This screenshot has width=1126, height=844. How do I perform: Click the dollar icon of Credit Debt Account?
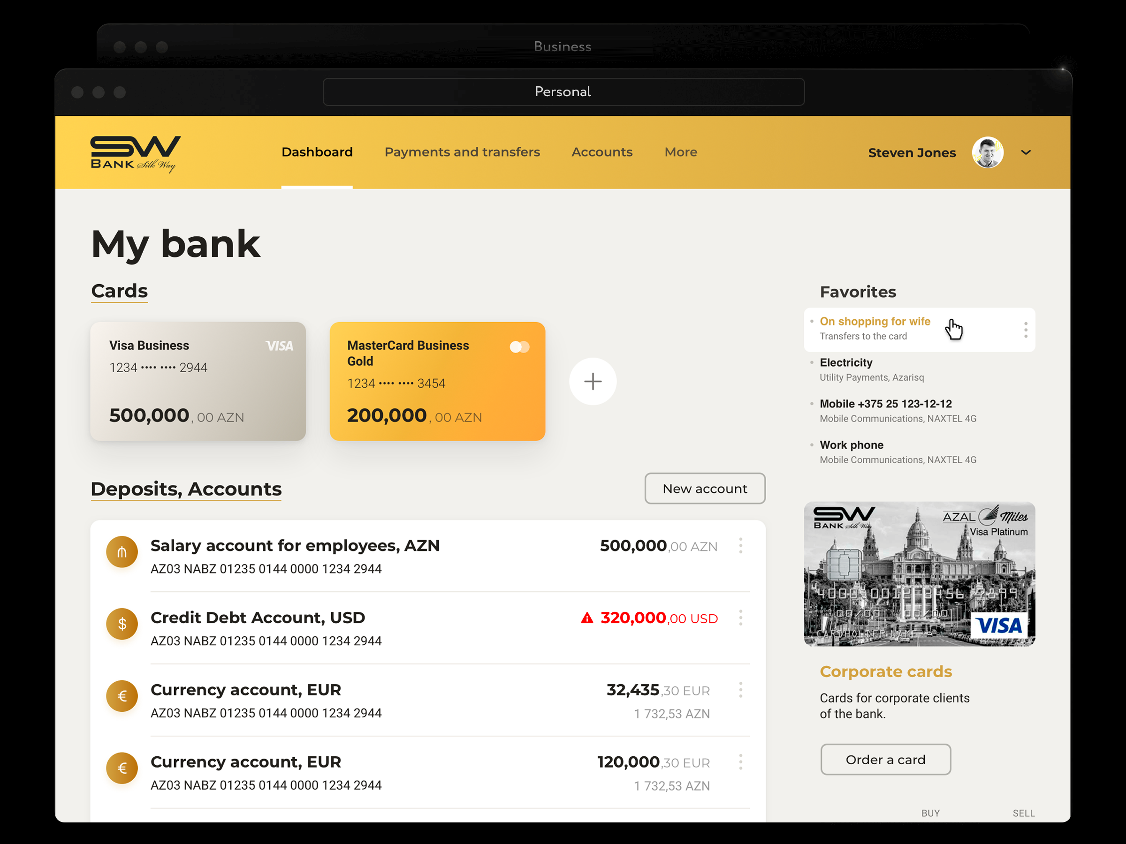122,624
